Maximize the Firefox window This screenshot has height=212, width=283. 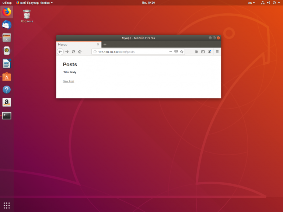214,38
